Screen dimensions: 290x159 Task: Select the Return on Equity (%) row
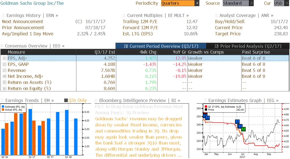click(145, 89)
